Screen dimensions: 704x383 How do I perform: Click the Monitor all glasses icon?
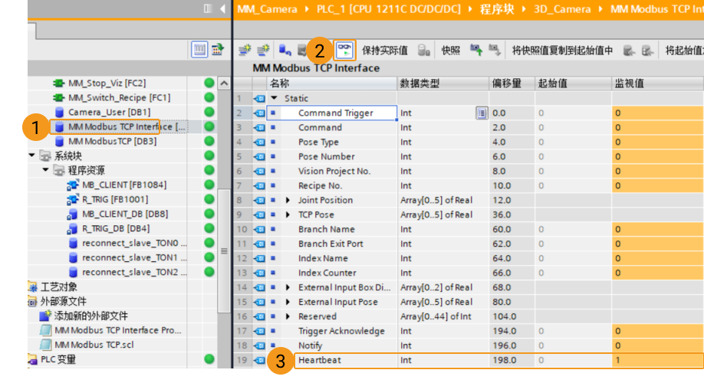coord(344,51)
